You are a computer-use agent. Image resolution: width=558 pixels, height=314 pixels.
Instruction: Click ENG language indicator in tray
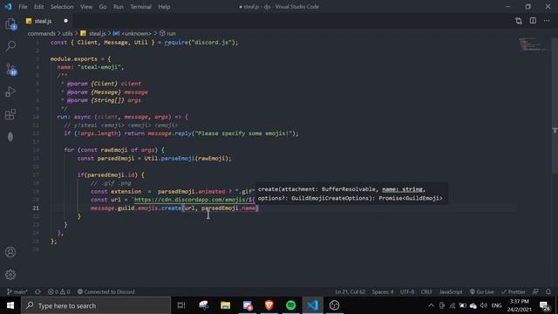[496, 305]
